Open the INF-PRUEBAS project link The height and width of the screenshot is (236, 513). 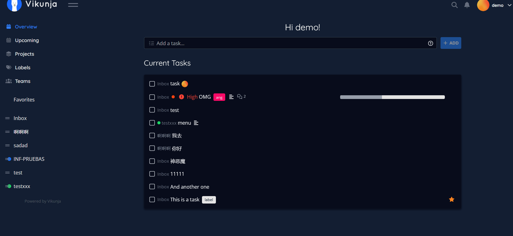29,159
